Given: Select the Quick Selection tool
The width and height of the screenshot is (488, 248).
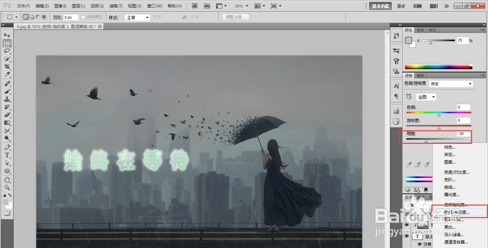Looking at the screenshot, I should 7,59.
